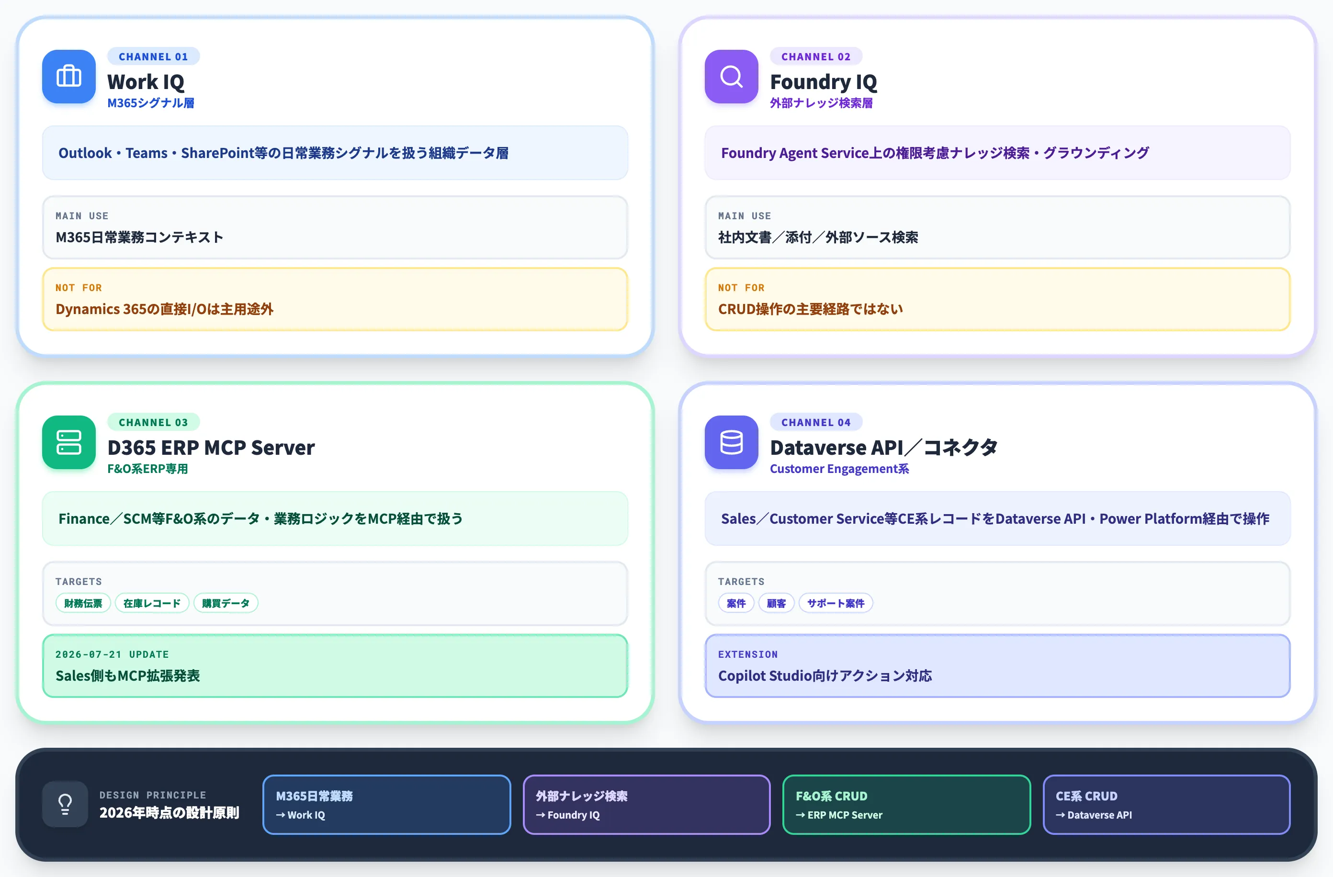Click the Foundry IQ magnifier icon
Image resolution: width=1333 pixels, height=877 pixels.
[732, 76]
